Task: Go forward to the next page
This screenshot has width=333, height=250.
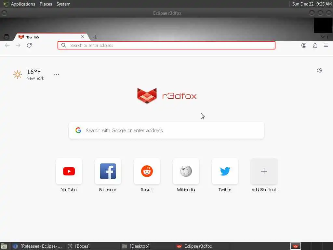Action: (18, 45)
